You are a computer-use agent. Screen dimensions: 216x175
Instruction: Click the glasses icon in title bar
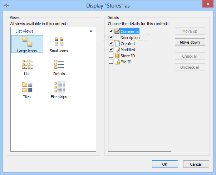tap(6, 5)
